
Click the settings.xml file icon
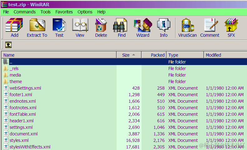(x=6, y=127)
